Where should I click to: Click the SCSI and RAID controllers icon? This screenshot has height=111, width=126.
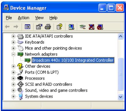click(x=20, y=84)
